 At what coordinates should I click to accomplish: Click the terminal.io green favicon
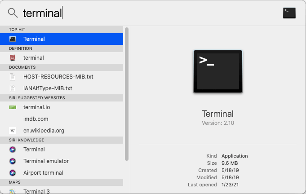point(13,107)
